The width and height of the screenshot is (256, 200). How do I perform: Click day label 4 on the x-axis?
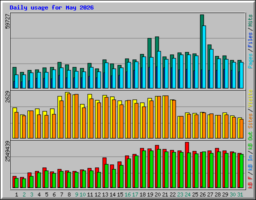(39, 194)
